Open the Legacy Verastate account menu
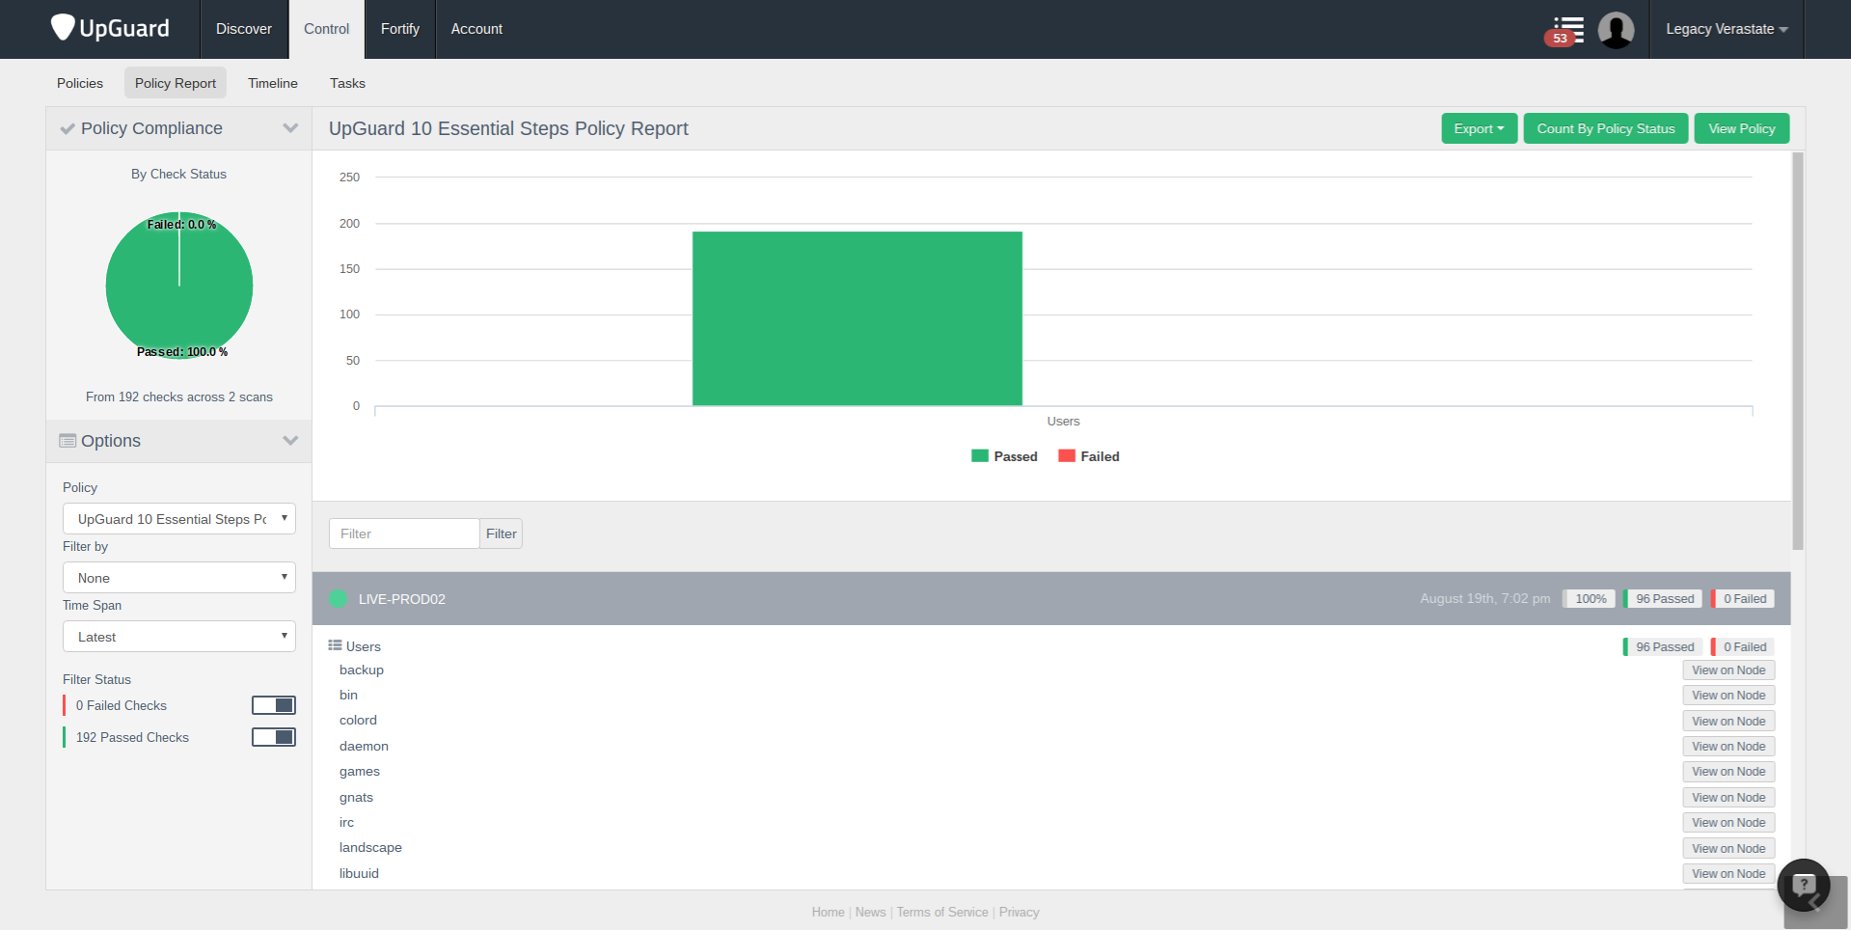The width and height of the screenshot is (1851, 930). click(x=1727, y=29)
